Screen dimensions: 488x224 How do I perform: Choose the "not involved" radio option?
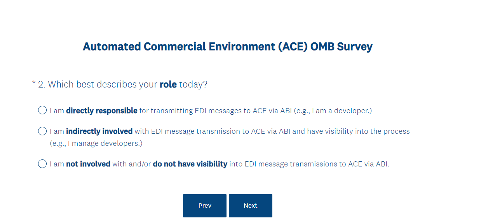pos(42,164)
